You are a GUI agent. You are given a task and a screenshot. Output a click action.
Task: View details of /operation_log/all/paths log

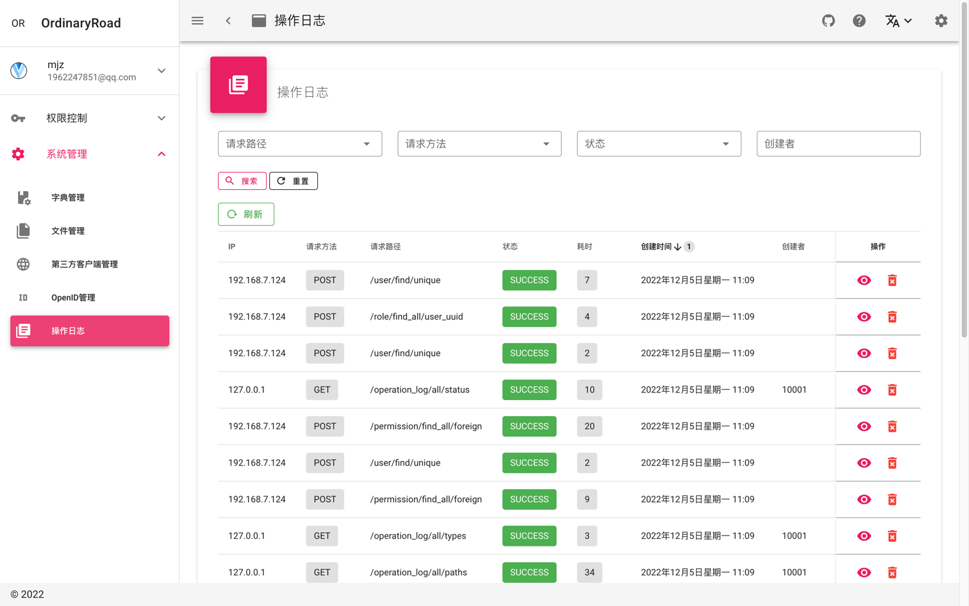click(x=864, y=573)
